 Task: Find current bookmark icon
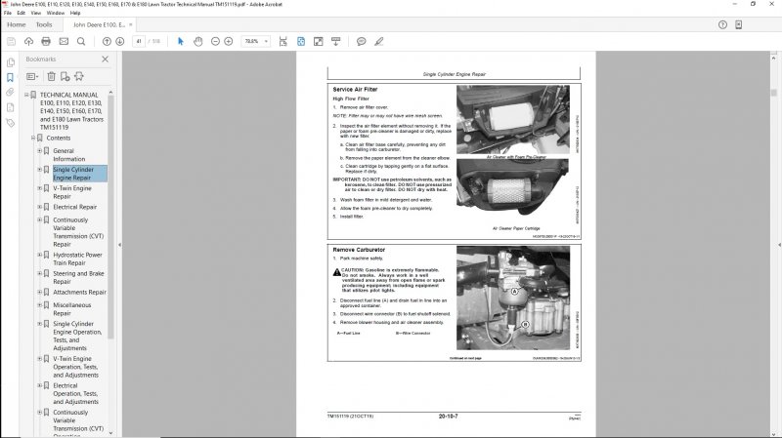click(x=79, y=76)
